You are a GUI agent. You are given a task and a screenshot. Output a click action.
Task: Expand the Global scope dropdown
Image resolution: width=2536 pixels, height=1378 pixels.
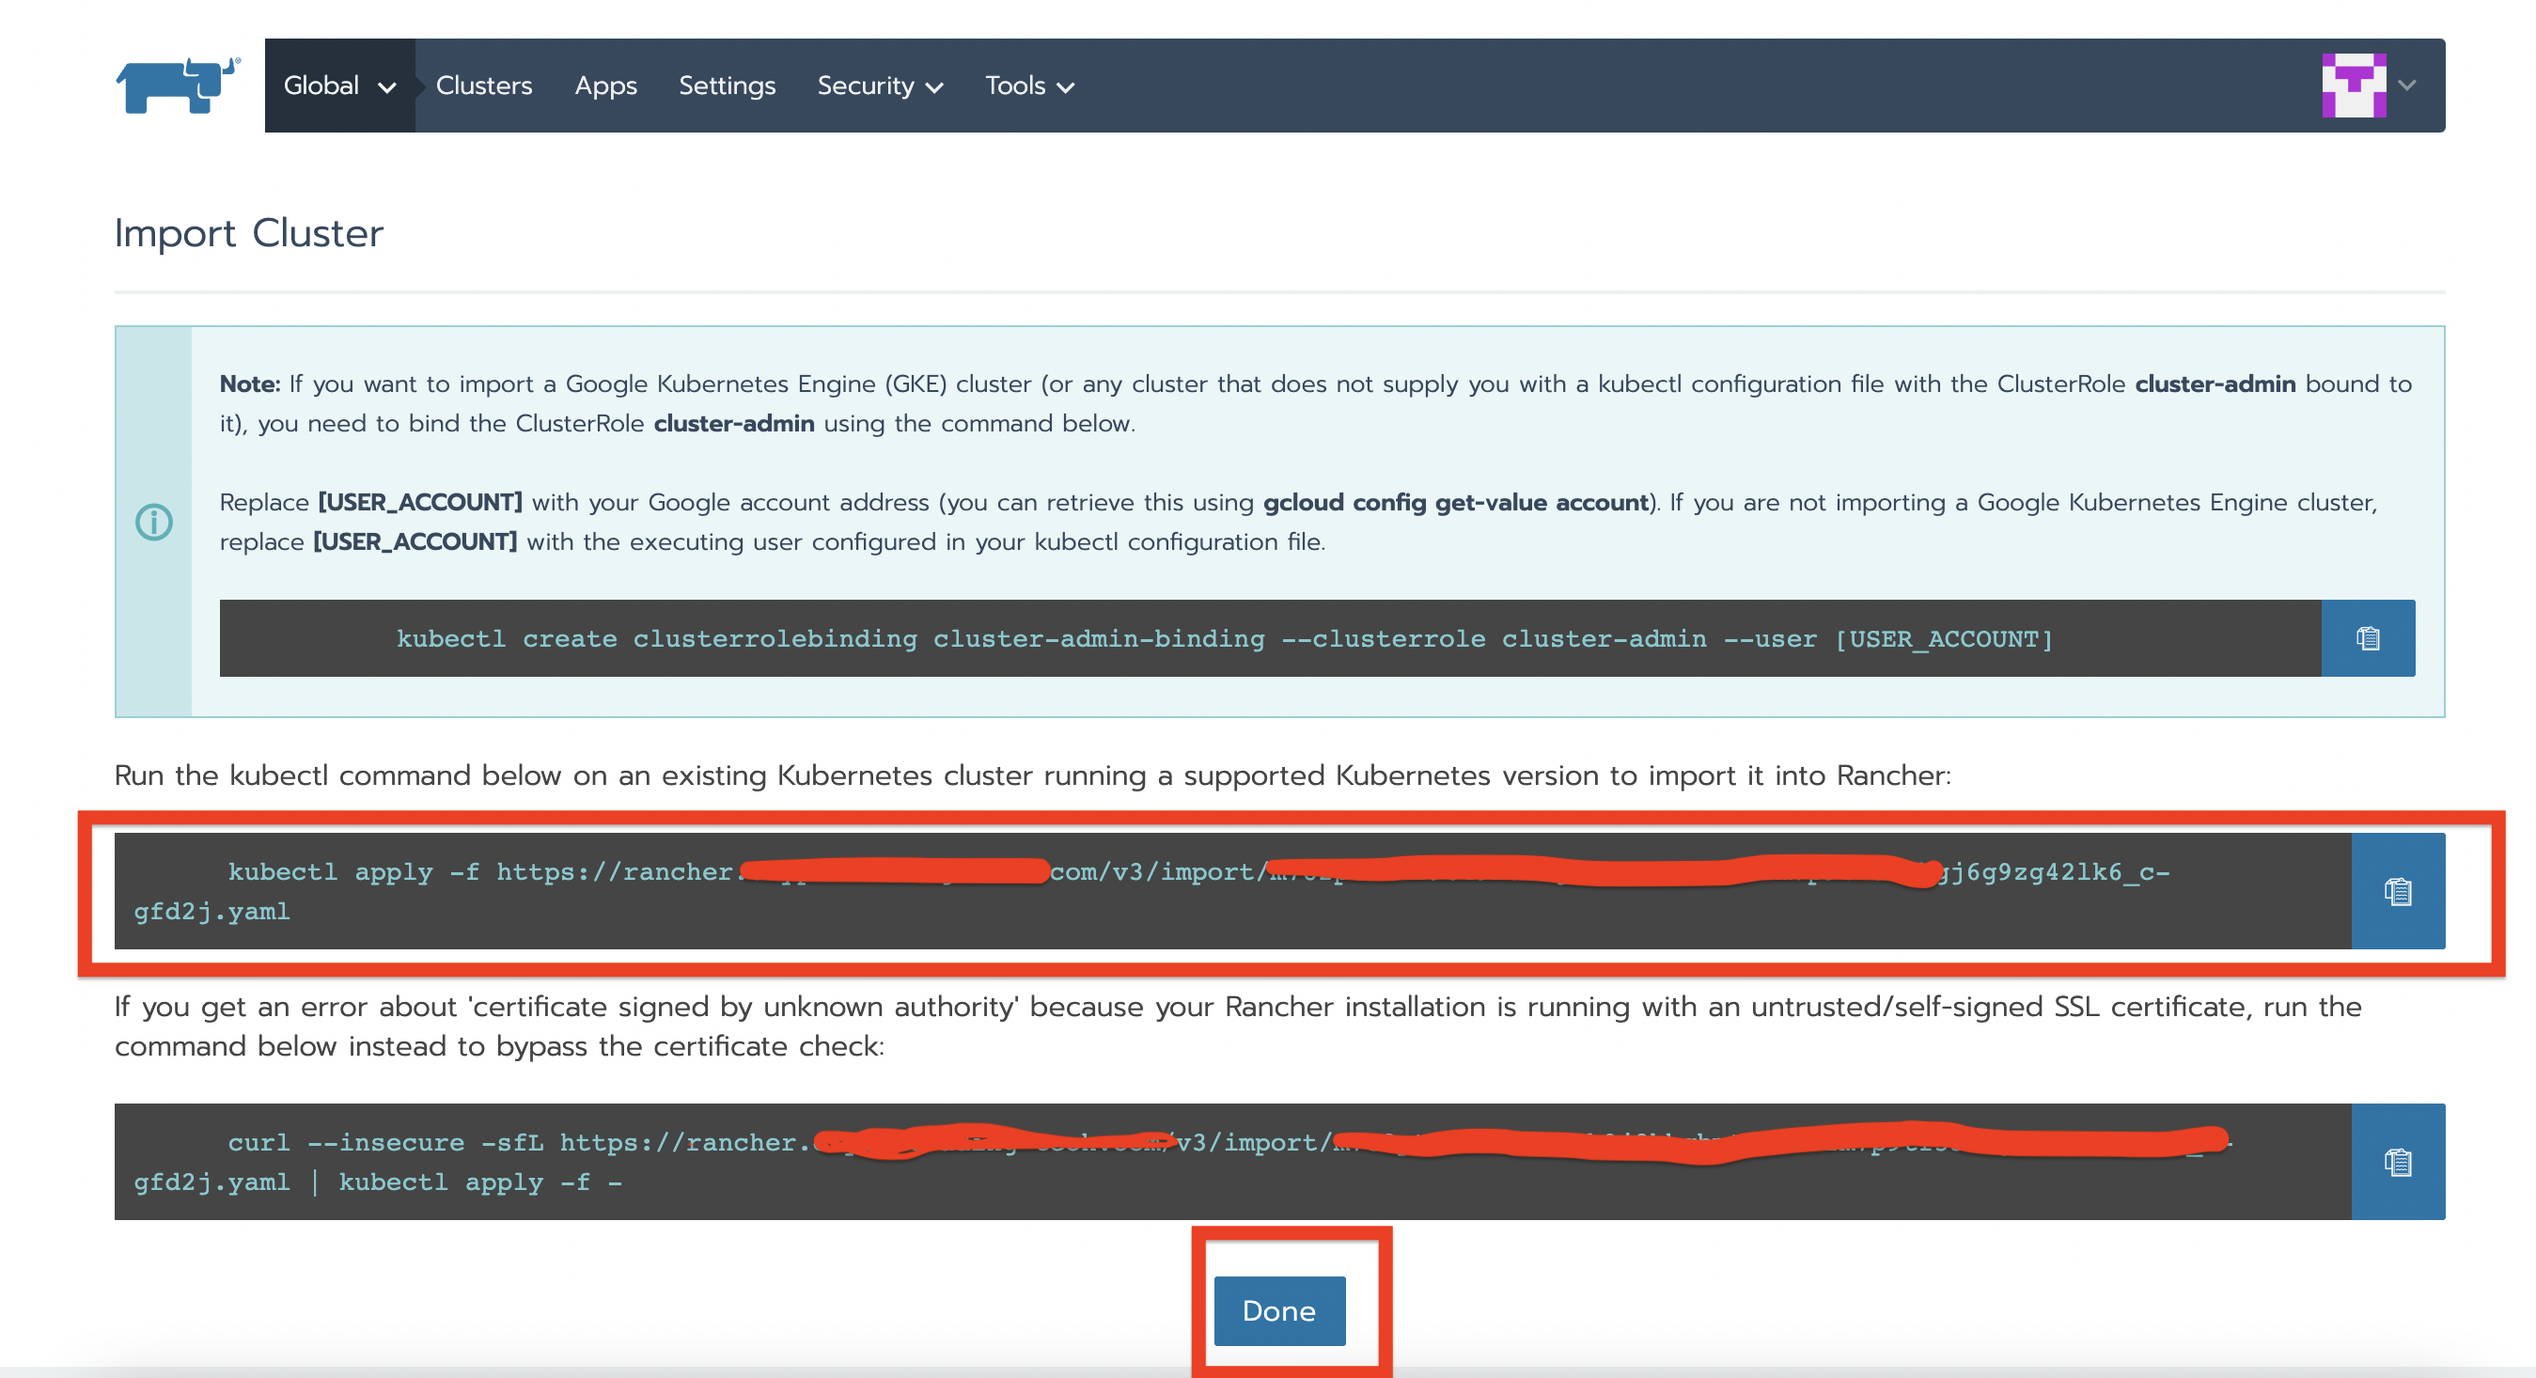[x=339, y=86]
